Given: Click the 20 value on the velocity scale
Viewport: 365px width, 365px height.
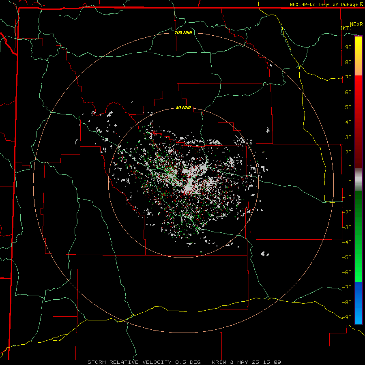Looking at the screenshot, I should pyautogui.click(x=348, y=152).
